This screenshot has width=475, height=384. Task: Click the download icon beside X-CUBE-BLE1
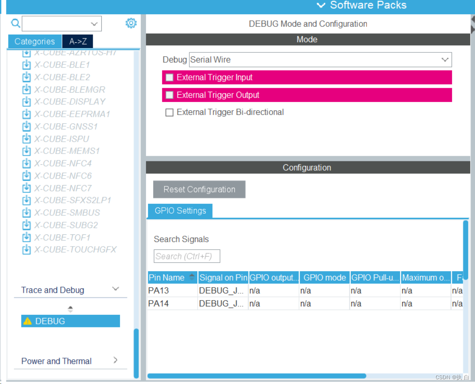point(26,64)
